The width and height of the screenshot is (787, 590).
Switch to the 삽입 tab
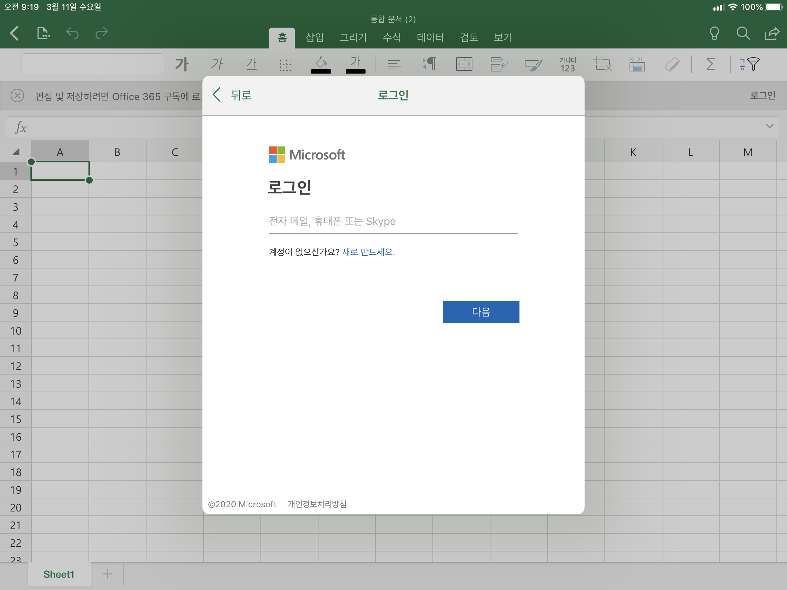[315, 37]
